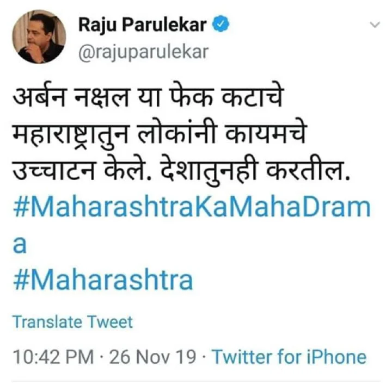Click the word महाराष्ट्रातुन in the tweet
The width and height of the screenshot is (392, 385).
tap(70, 135)
